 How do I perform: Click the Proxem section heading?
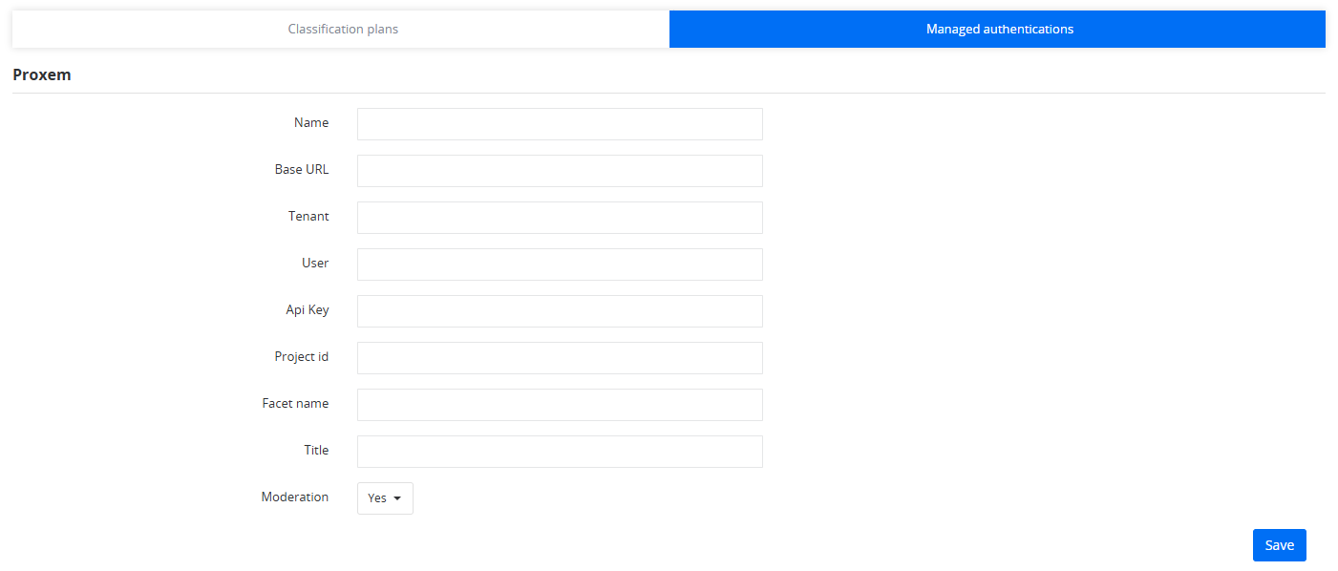click(42, 74)
